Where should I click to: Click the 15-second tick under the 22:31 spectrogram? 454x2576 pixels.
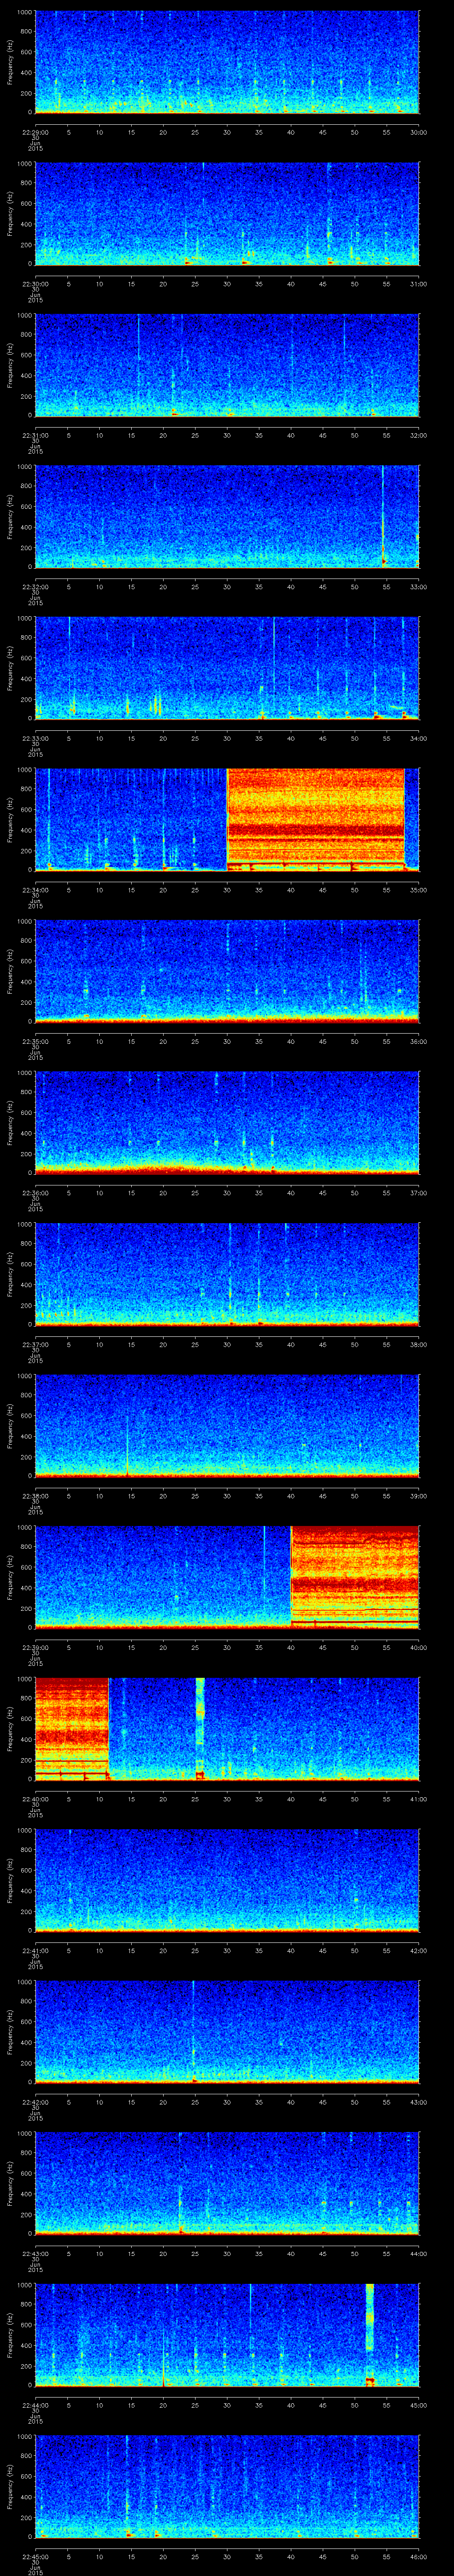point(132,436)
